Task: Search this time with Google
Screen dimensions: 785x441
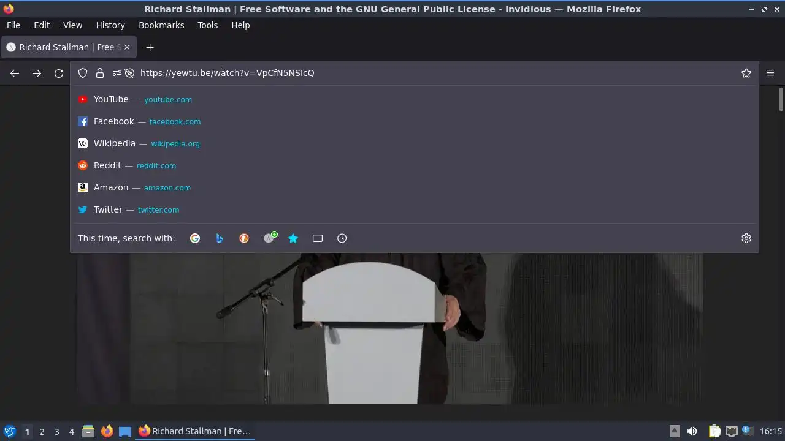Action: tap(195, 238)
